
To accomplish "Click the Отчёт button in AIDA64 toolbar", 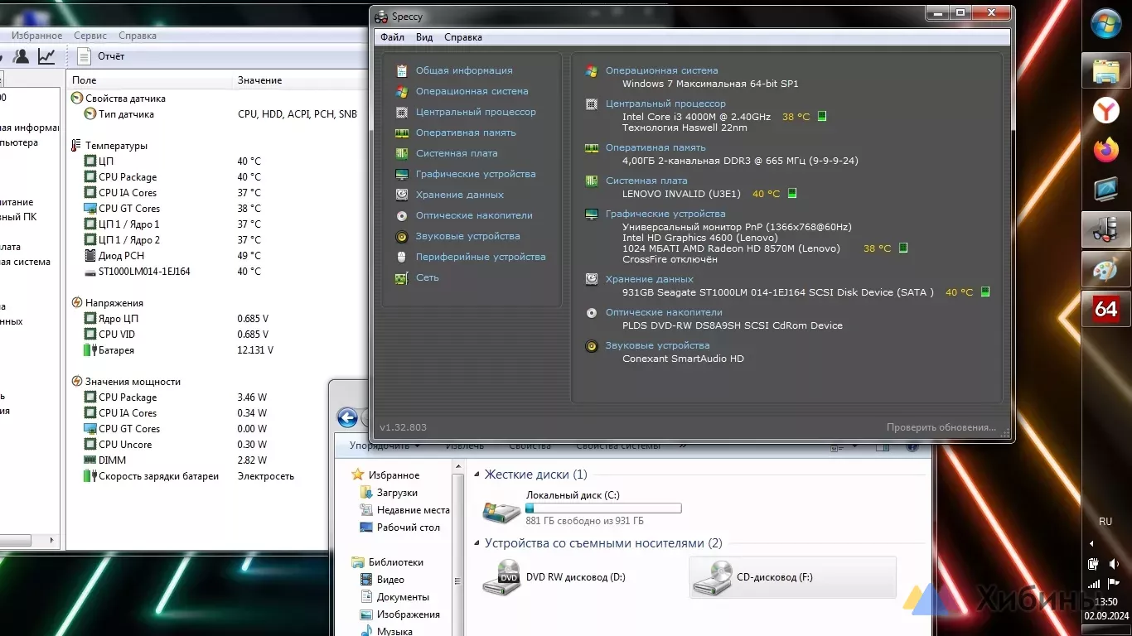I will (x=100, y=56).
